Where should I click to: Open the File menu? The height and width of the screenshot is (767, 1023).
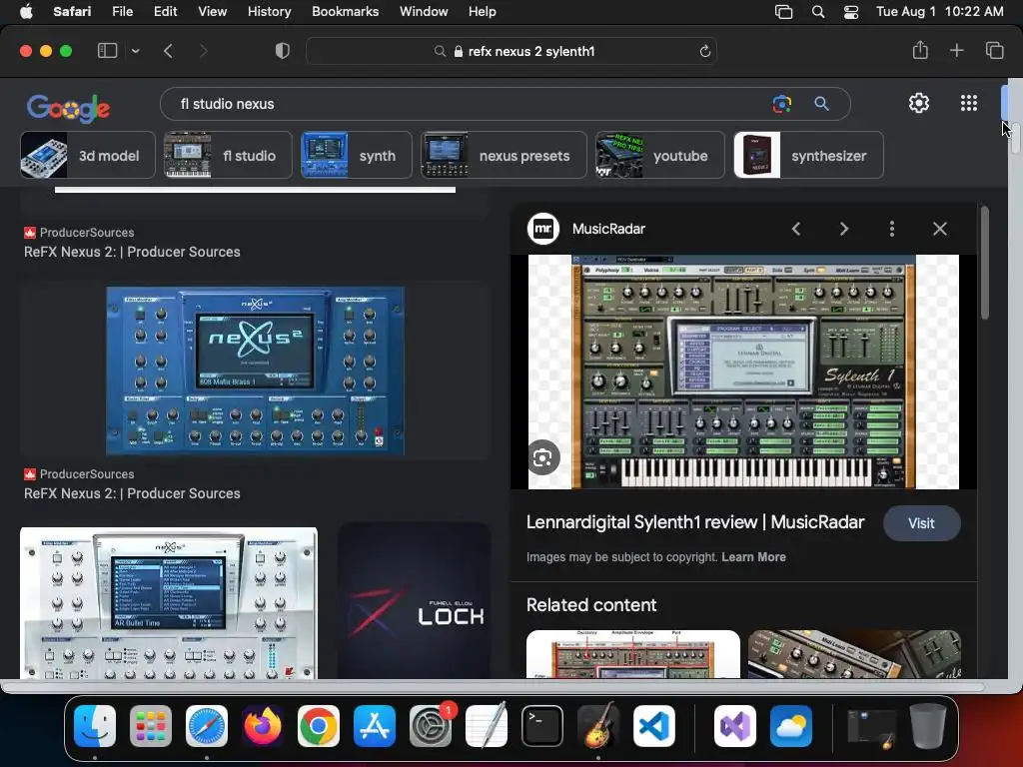(x=122, y=11)
